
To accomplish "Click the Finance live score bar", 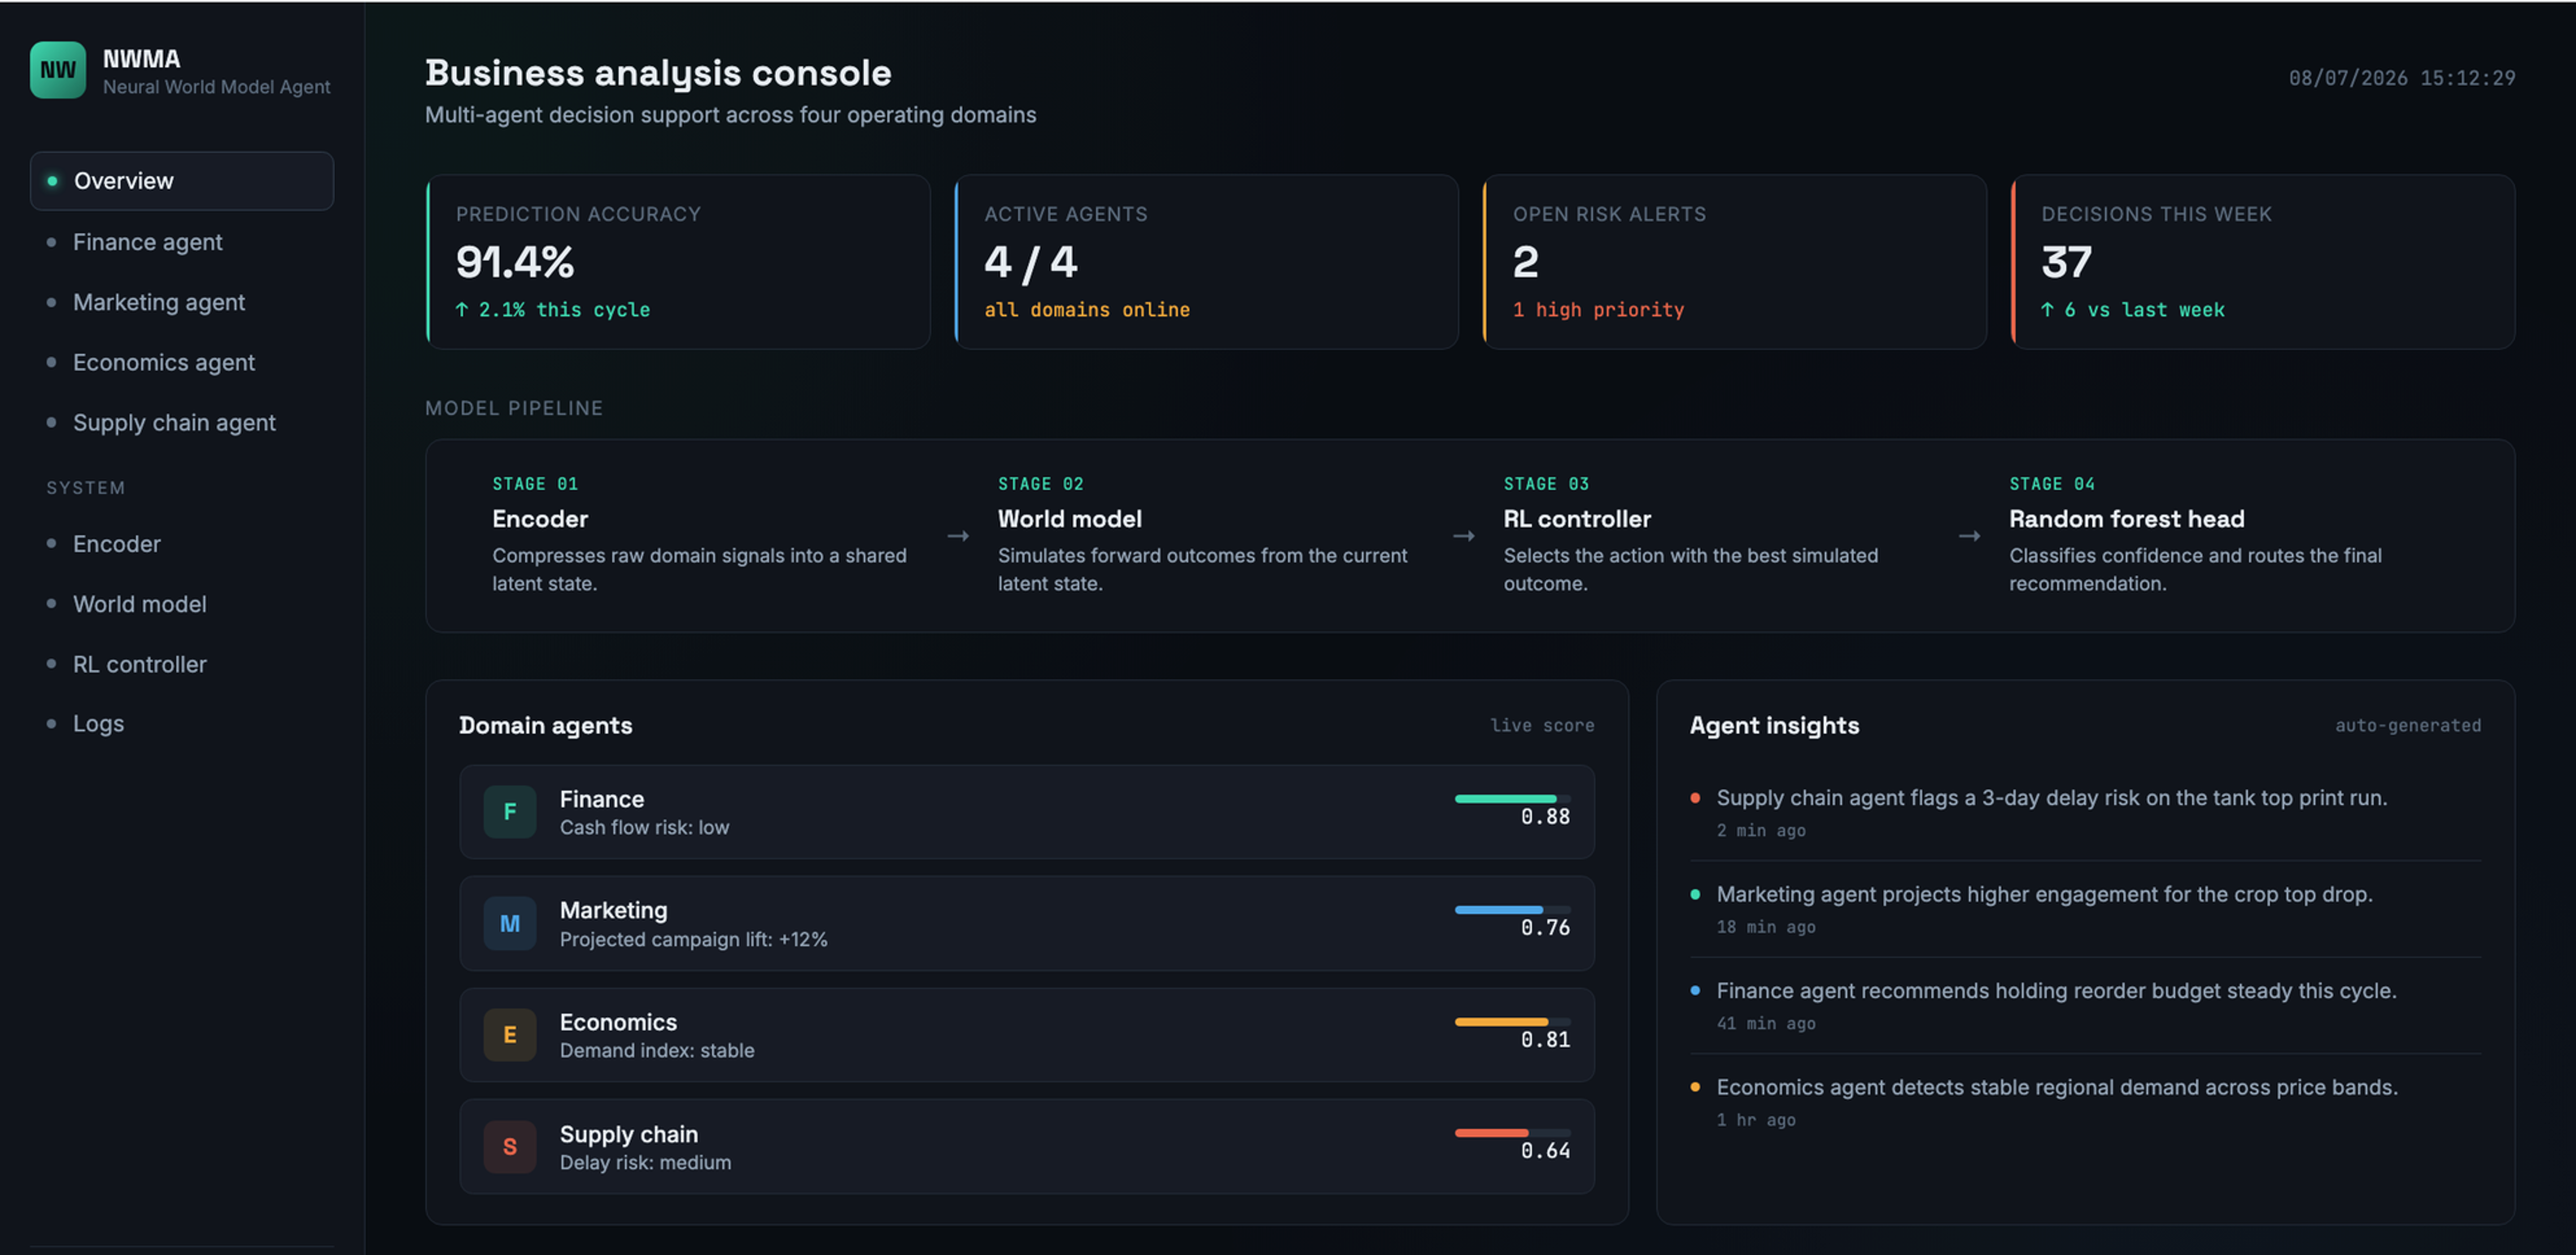I will click(x=1512, y=798).
